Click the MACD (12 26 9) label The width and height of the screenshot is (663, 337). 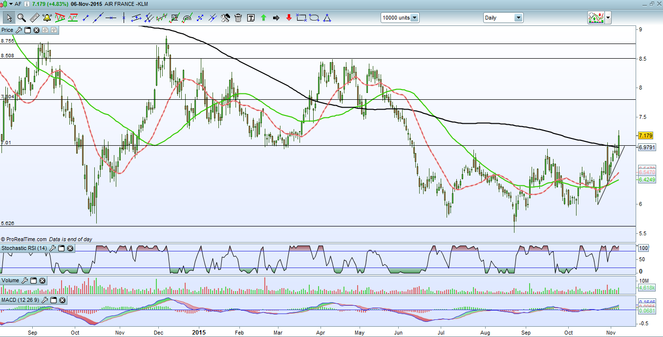[x=21, y=300]
